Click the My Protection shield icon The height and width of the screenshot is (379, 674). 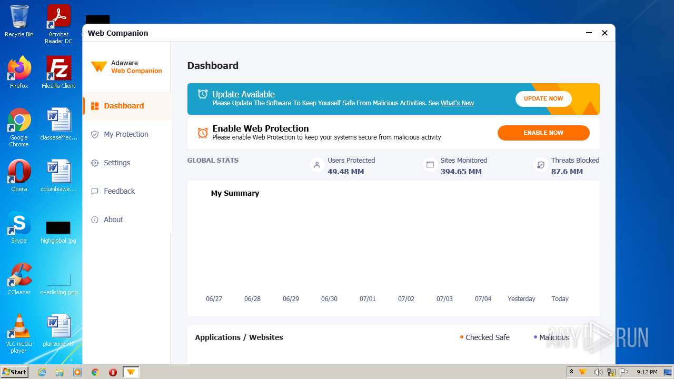point(95,134)
